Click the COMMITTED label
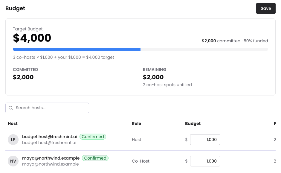 point(25,69)
